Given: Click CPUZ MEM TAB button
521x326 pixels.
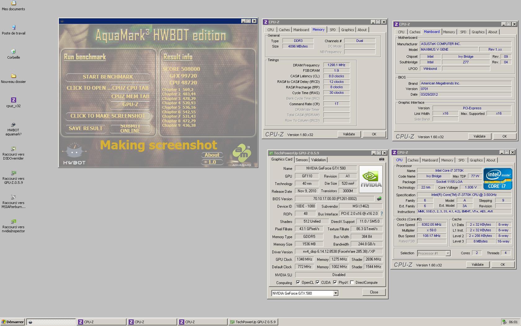Looking at the screenshot, I should coord(130,96).
